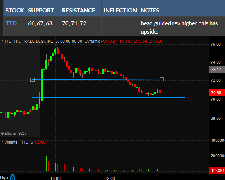
Task: Click the 74.00 price axis label
Action: pyautogui.click(x=216, y=62)
